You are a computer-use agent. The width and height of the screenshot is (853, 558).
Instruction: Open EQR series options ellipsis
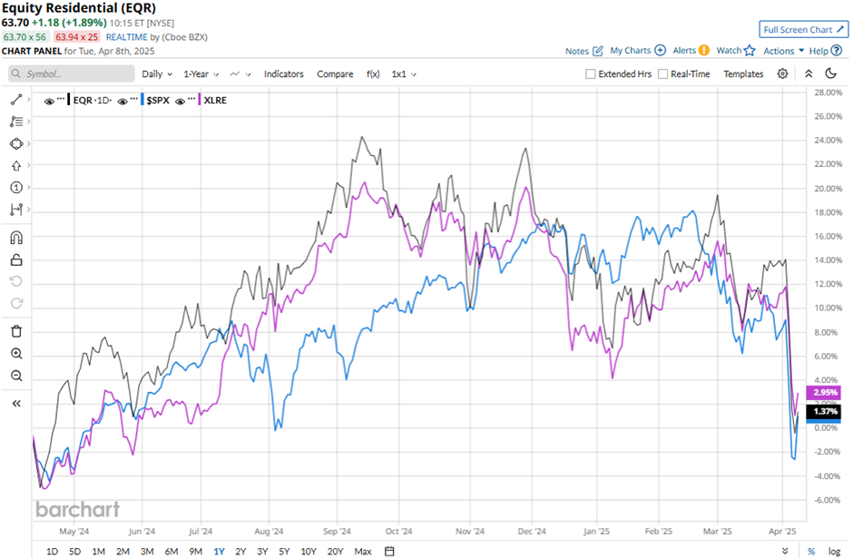pyautogui.click(x=61, y=99)
